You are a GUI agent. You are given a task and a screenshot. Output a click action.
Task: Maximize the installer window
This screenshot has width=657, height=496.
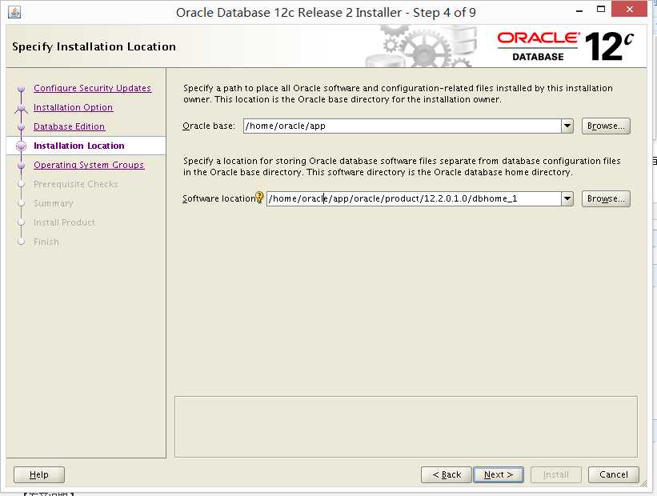[601, 10]
